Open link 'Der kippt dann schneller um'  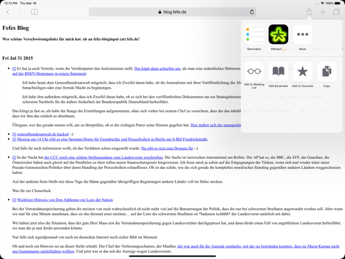click(x=157, y=68)
